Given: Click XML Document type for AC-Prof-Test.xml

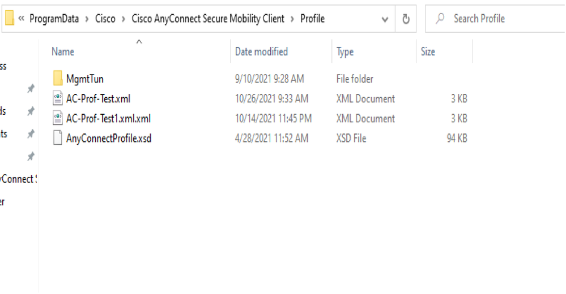Looking at the screenshot, I should pyautogui.click(x=365, y=98).
